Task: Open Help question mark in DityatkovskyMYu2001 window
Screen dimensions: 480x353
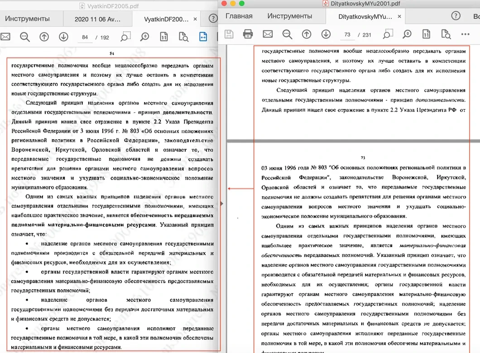Action: pos(456,16)
